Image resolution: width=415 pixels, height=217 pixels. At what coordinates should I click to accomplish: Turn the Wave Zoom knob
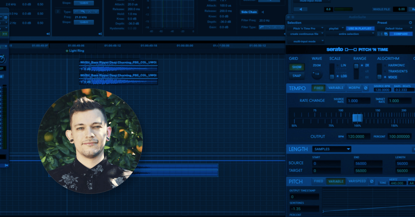pyautogui.click(x=317, y=74)
